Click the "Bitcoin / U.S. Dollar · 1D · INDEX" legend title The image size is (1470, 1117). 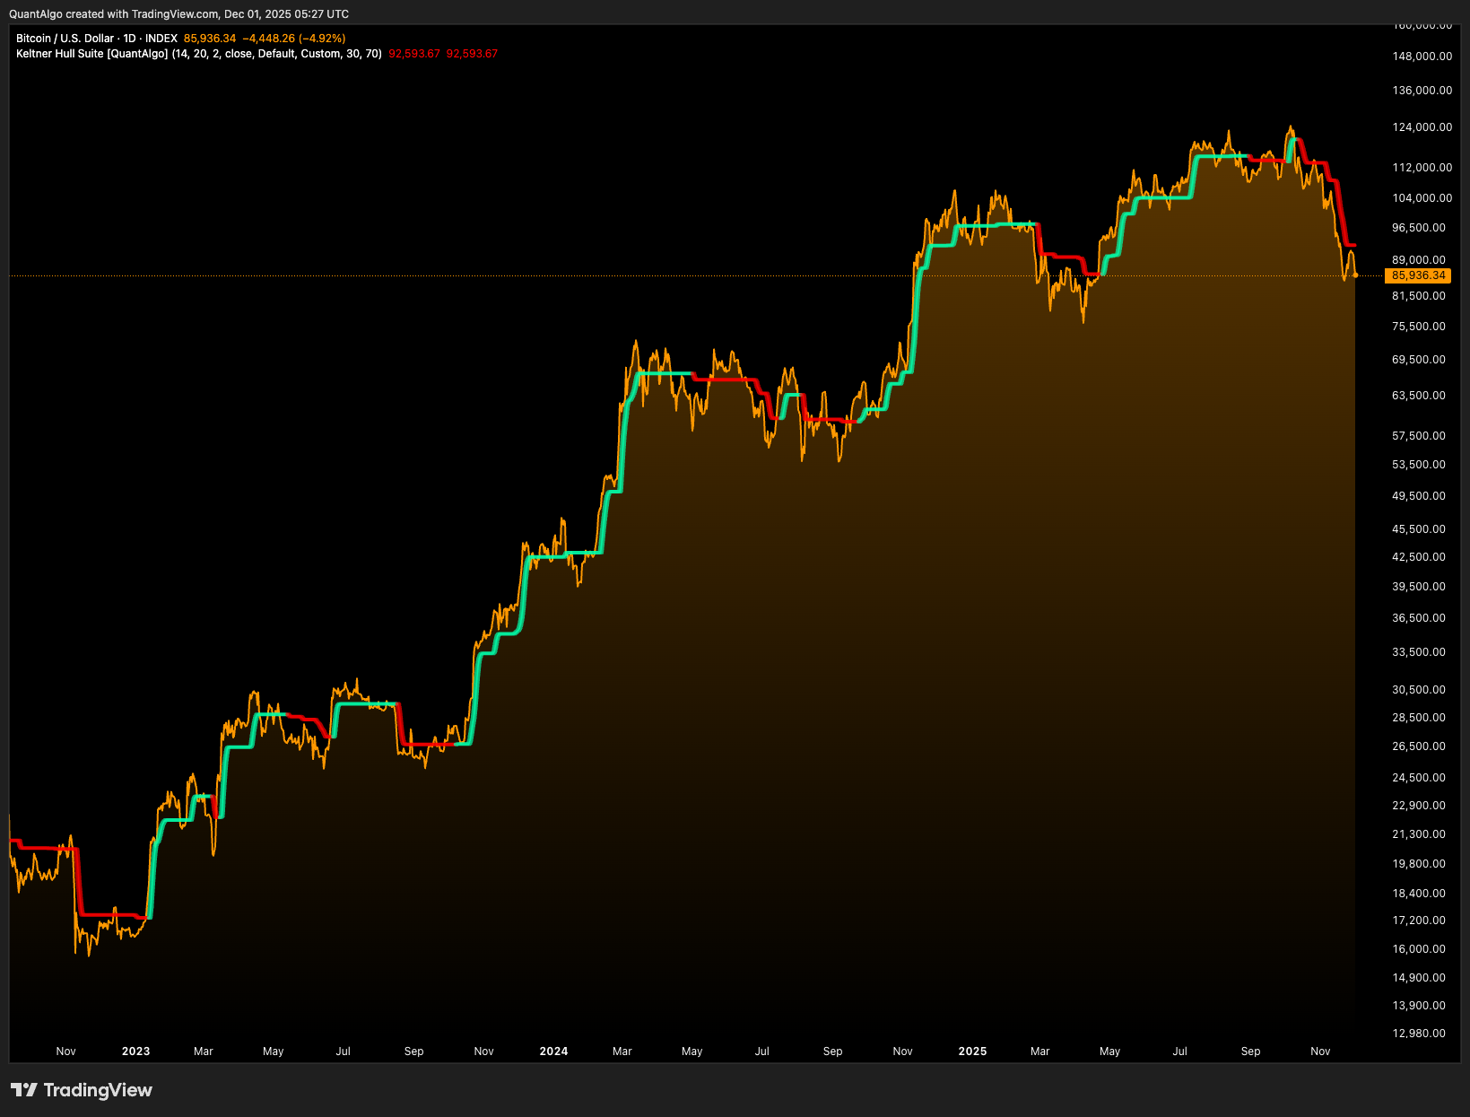coord(97,39)
